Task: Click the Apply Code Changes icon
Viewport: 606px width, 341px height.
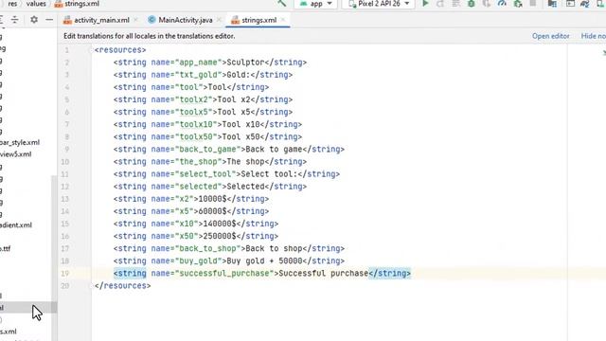Action: [456, 4]
